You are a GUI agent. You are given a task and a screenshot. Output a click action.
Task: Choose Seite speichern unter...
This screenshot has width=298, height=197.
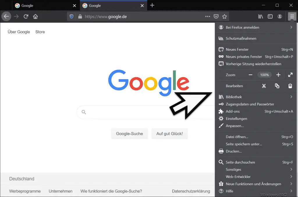pos(256,144)
